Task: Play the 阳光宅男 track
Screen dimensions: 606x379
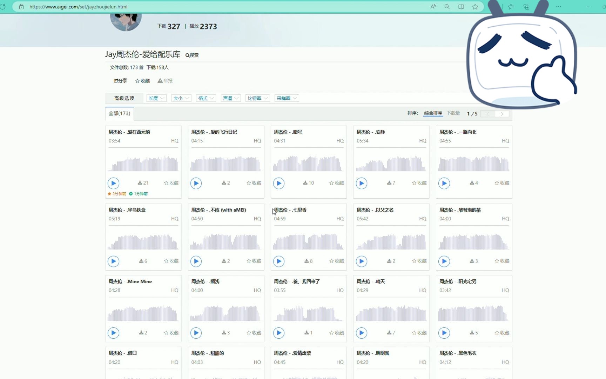Action: pyautogui.click(x=444, y=333)
